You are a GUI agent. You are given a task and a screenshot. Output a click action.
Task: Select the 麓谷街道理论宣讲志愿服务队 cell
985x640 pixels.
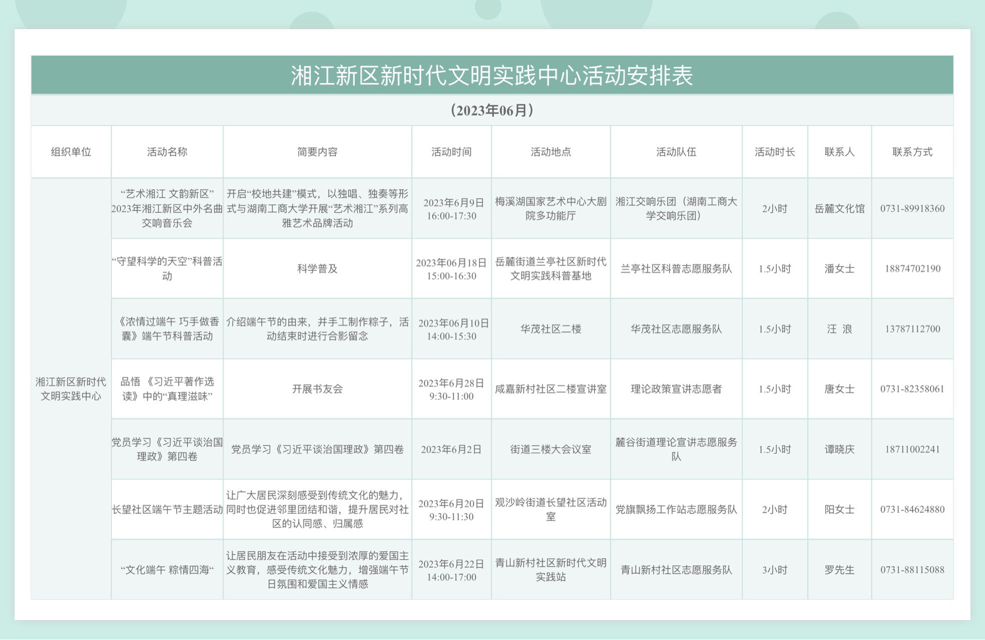[676, 449]
